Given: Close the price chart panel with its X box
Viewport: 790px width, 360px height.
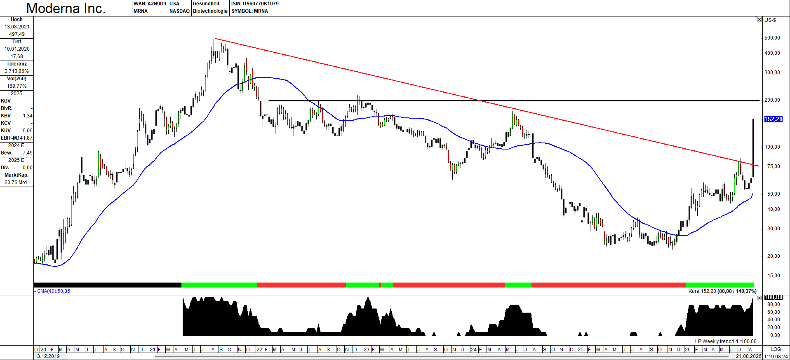Looking at the screenshot, I should click(759, 19).
